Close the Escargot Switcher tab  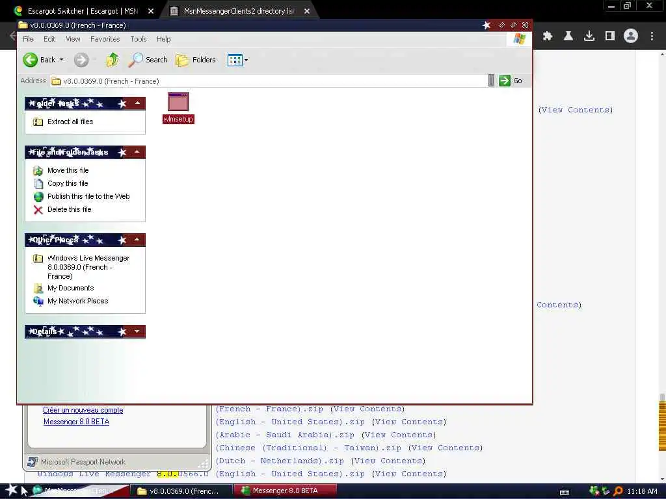point(151,12)
